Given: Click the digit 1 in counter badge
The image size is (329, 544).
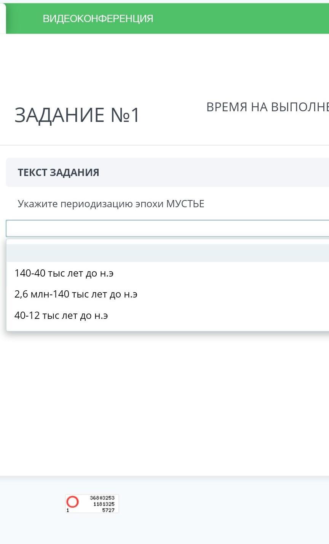Looking at the screenshot, I should click(68, 510).
